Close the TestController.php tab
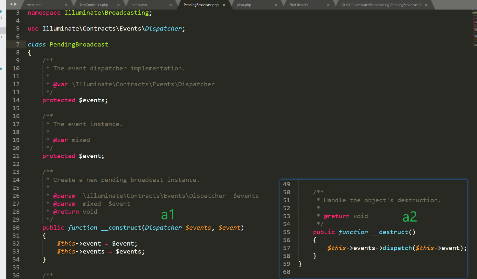Image resolution: width=477 pixels, height=279 pixels. pyautogui.click(x=118, y=5)
